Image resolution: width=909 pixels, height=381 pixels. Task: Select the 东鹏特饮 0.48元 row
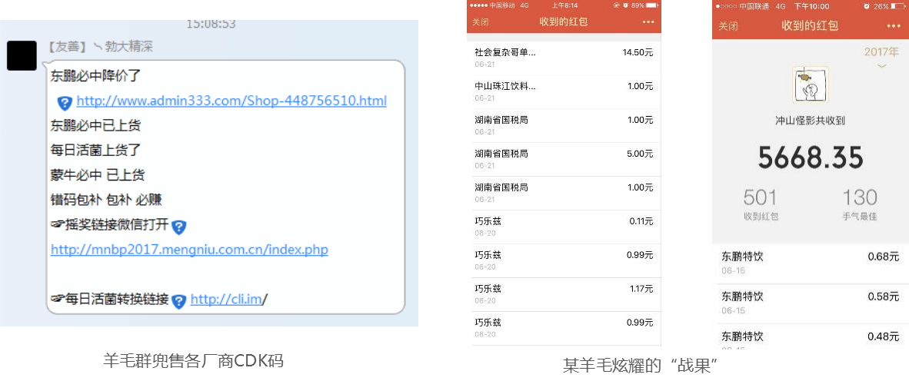[811, 337]
